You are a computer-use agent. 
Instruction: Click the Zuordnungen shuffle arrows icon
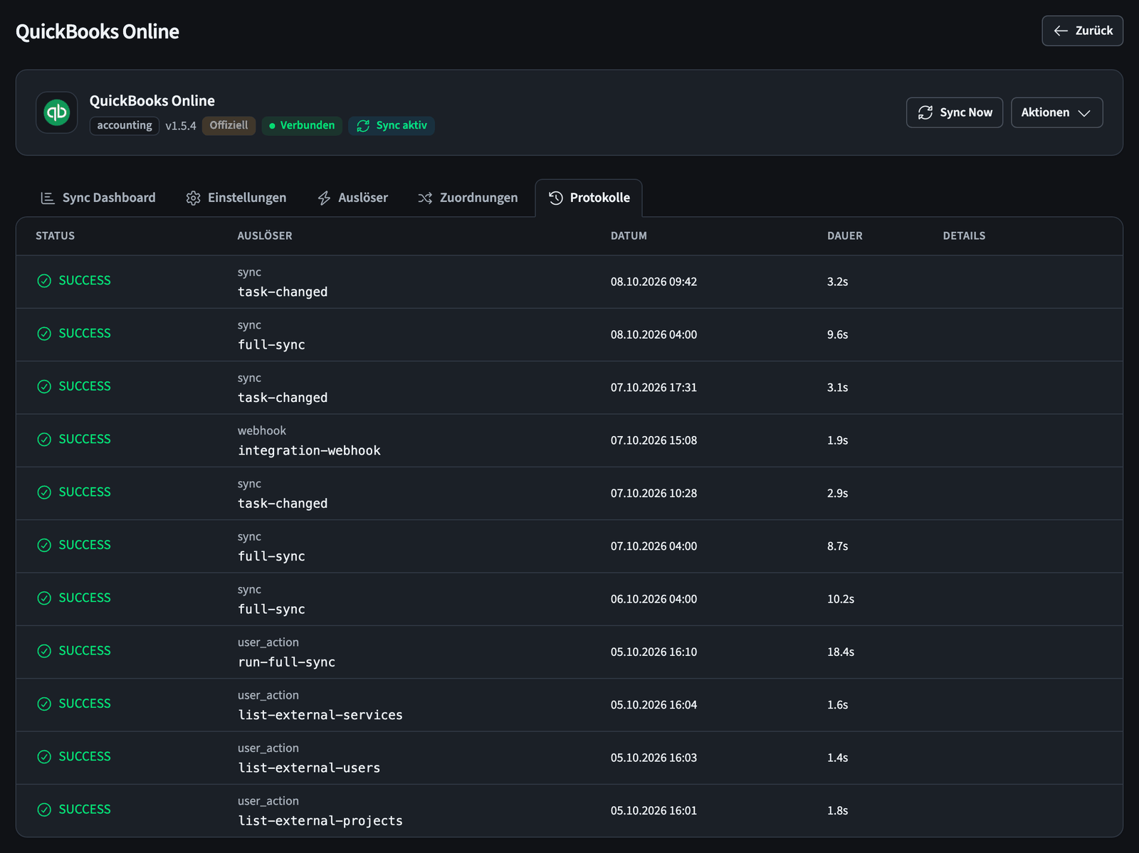[x=425, y=198]
